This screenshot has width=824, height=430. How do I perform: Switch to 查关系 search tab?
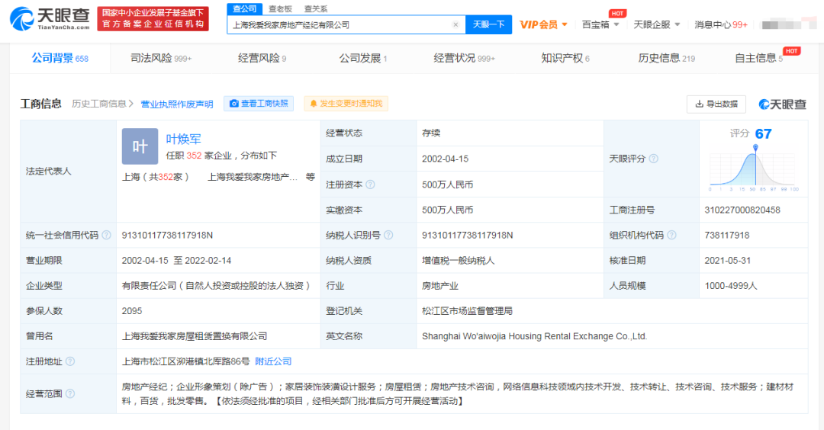(315, 8)
